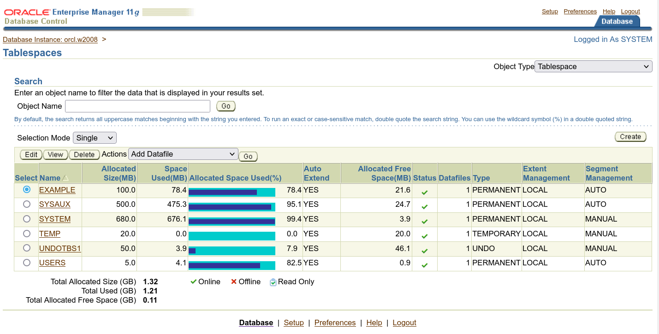The height and width of the screenshot is (334, 659).
Task: Click the UNDOTBS1 space used bar
Action: pyautogui.click(x=232, y=251)
